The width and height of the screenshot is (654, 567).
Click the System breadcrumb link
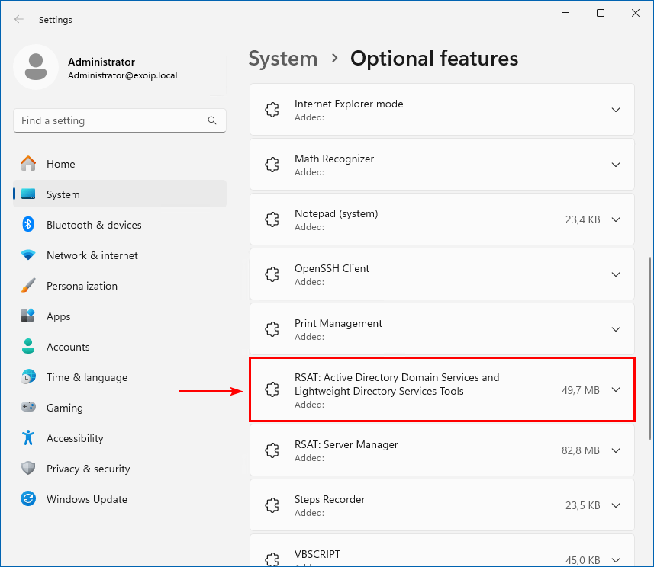coord(283,59)
